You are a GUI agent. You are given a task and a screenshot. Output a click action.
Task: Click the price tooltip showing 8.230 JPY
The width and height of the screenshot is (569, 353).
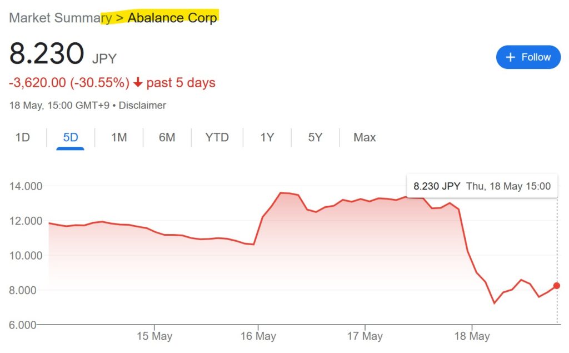tap(482, 186)
